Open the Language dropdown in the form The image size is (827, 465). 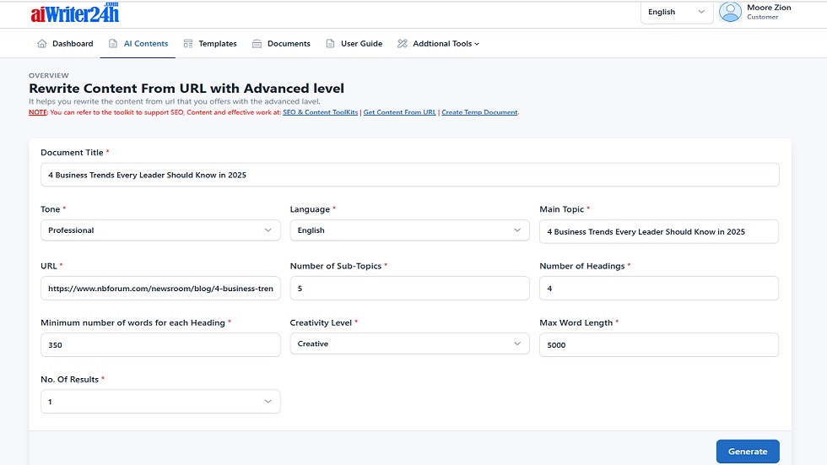pos(409,230)
